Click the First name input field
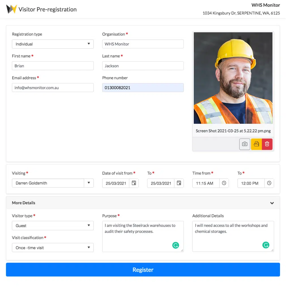Screen dimensions: 286x290 (x=53, y=66)
